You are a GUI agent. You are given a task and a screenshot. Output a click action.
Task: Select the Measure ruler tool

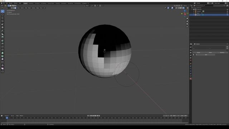click(3, 34)
